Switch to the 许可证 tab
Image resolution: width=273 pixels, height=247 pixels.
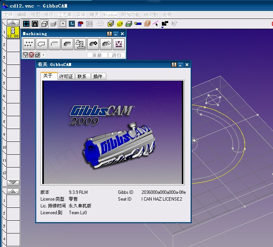[x=66, y=77]
